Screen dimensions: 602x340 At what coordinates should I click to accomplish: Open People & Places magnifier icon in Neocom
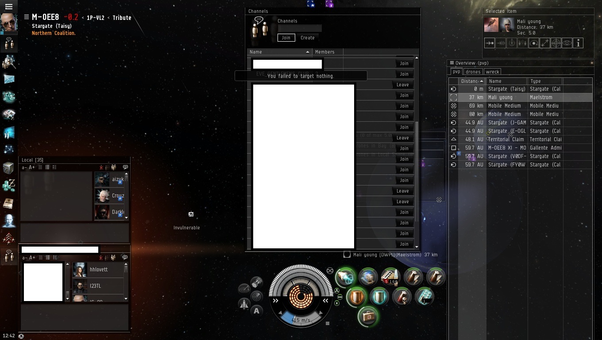(8, 62)
